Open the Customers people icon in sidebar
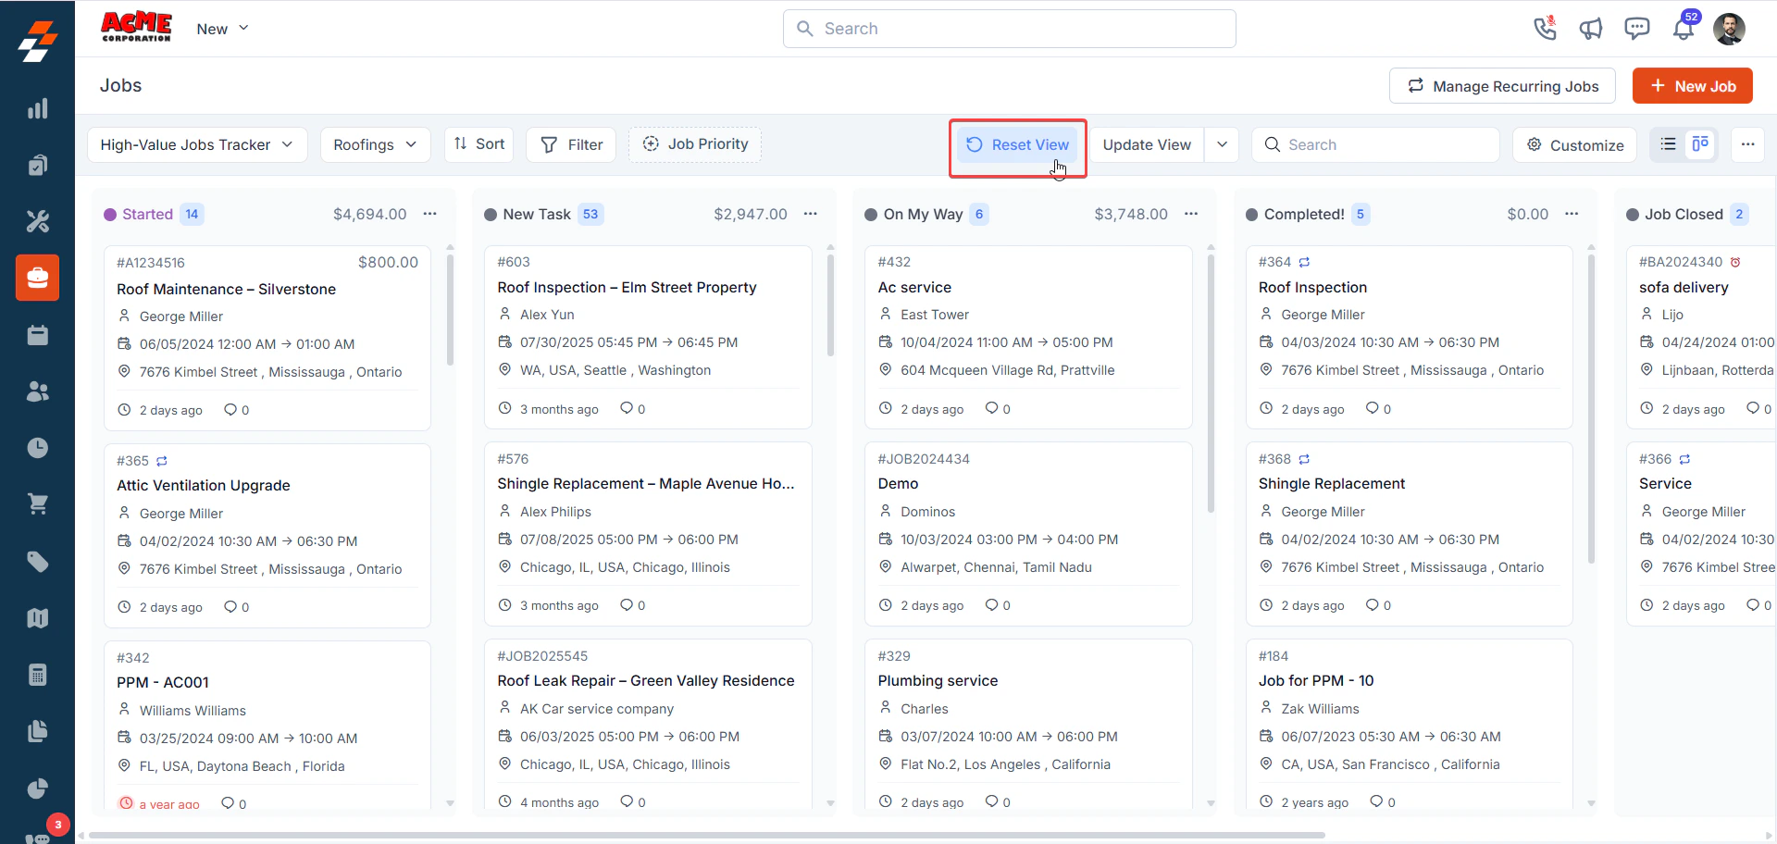The height and width of the screenshot is (844, 1777). 37,391
